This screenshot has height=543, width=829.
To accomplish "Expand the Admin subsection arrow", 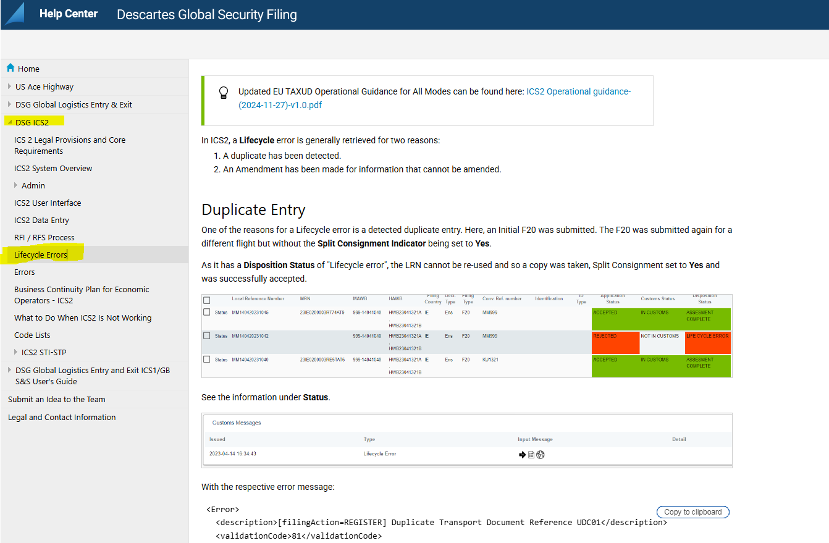I will (x=16, y=185).
